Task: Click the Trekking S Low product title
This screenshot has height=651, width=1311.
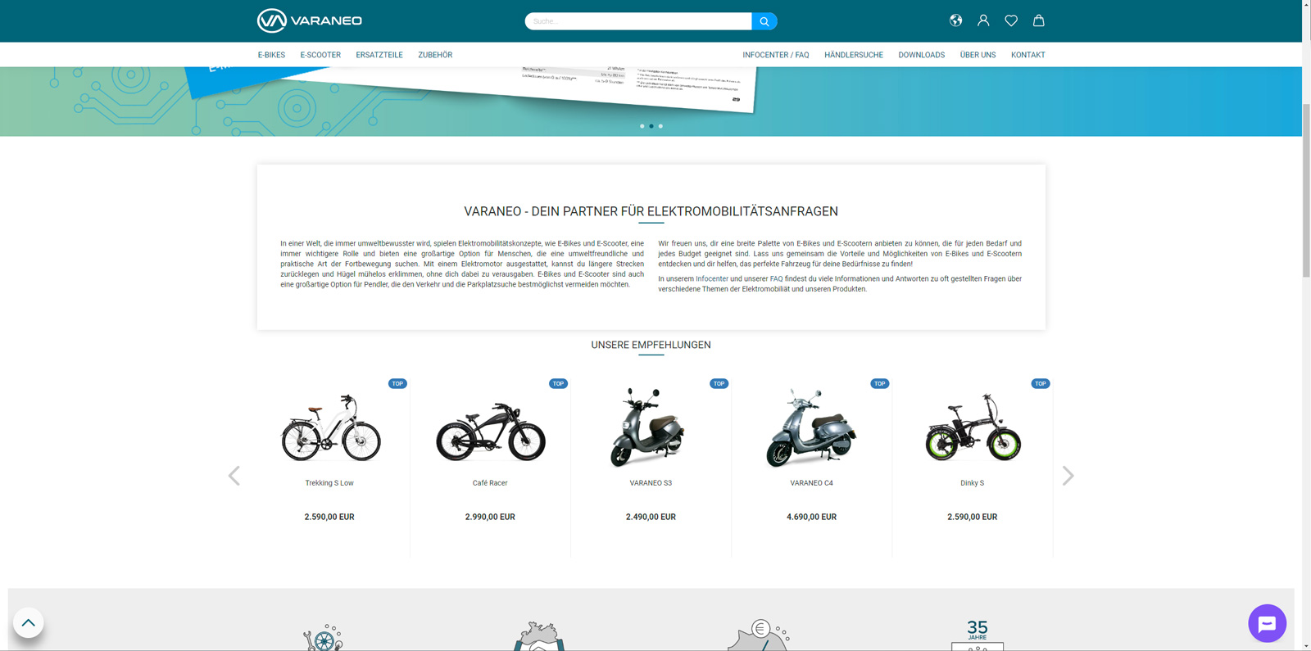Action: [329, 483]
